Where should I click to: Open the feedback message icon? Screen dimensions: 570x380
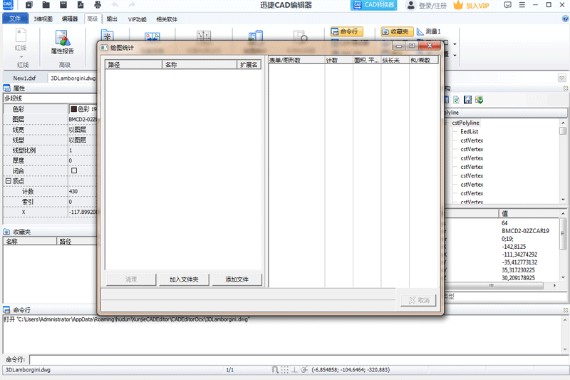coord(508,5)
